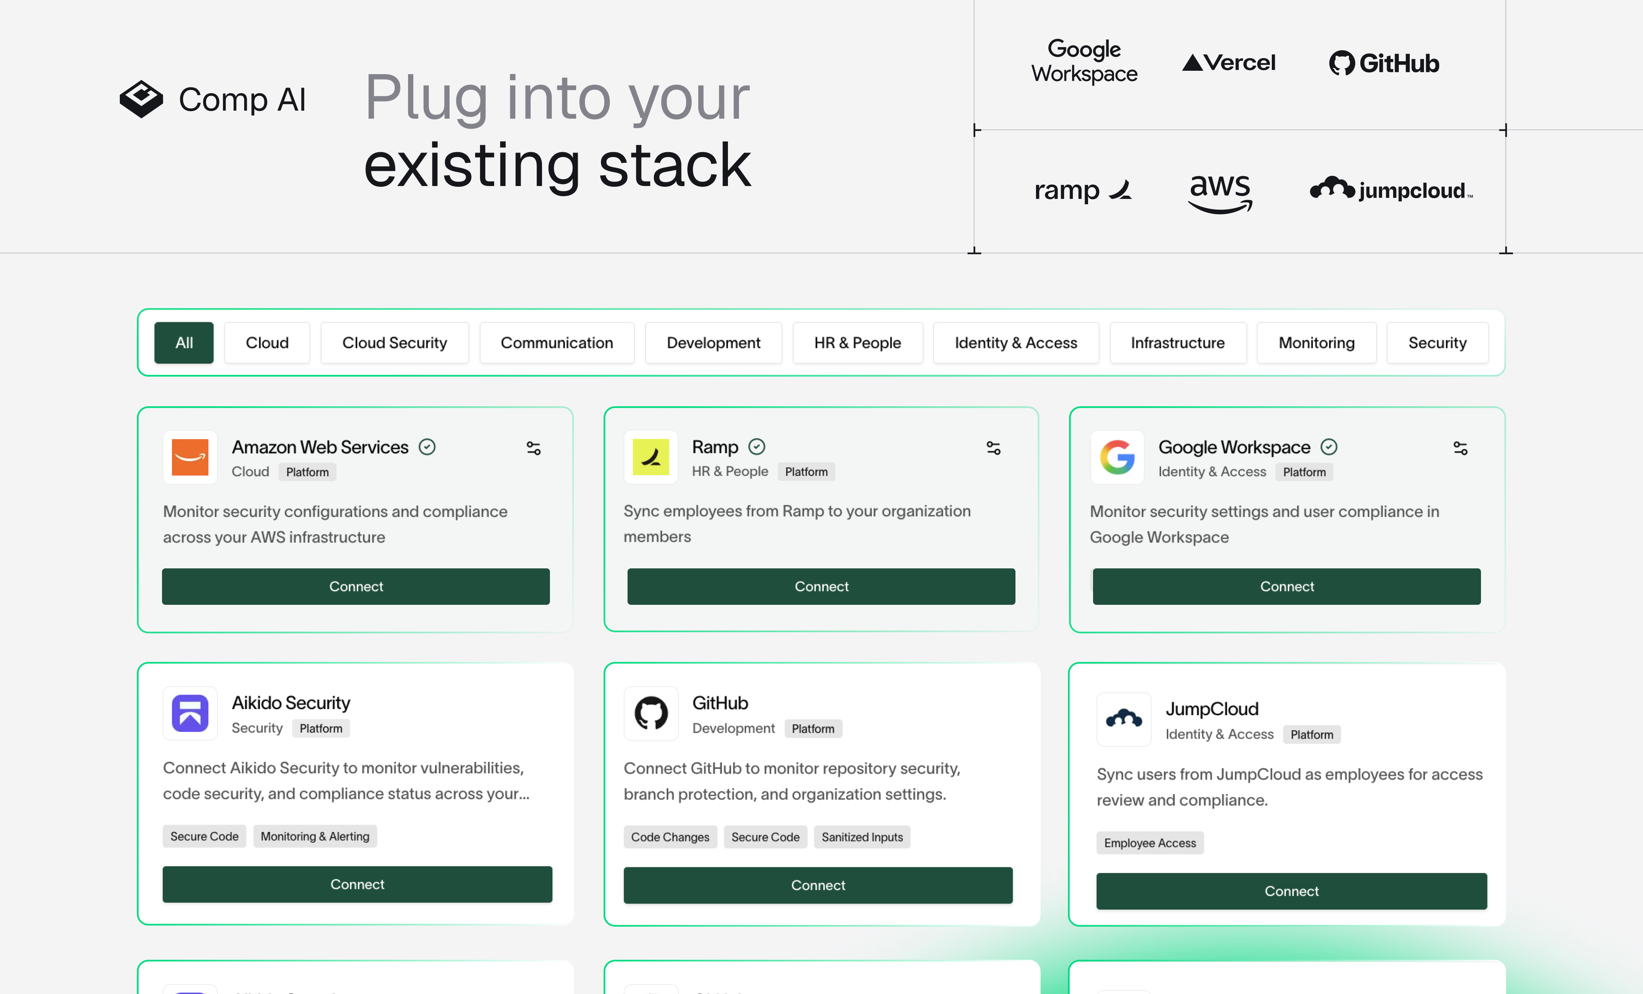
Task: Open settings icon on Amazon Web Services card
Action: point(534,448)
